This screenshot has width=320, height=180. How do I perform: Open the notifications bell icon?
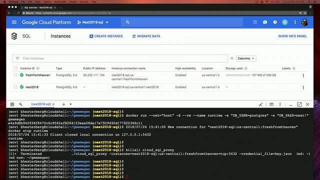click(x=285, y=22)
